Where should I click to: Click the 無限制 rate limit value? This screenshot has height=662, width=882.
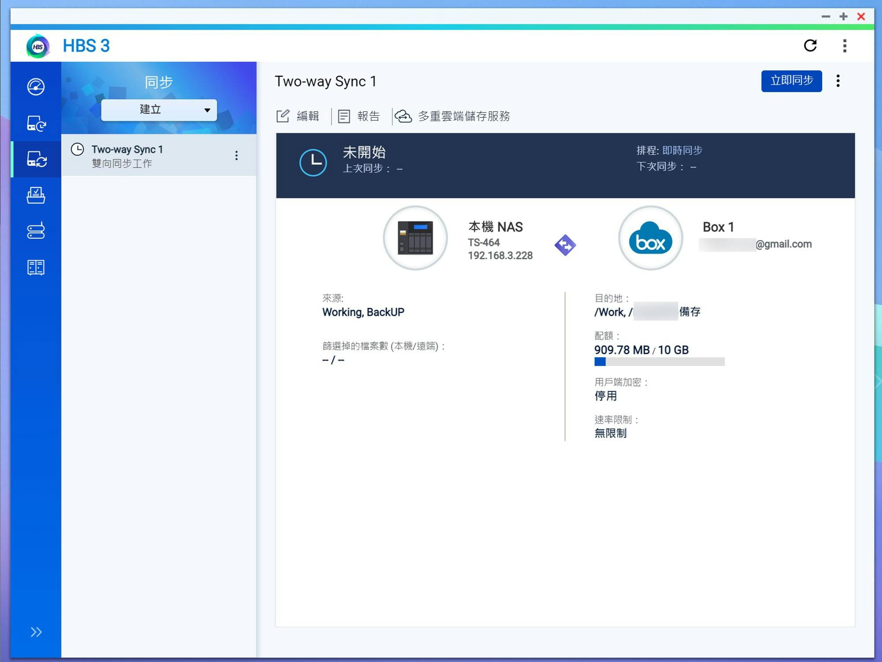click(610, 433)
